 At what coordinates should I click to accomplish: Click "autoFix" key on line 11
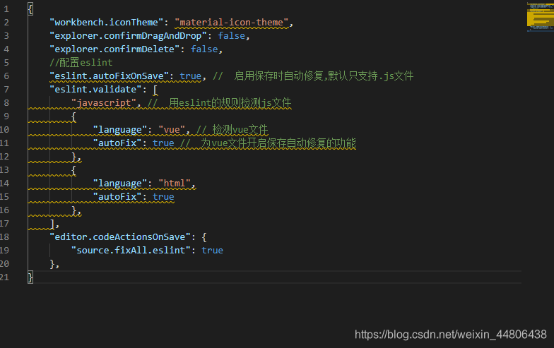(x=117, y=143)
